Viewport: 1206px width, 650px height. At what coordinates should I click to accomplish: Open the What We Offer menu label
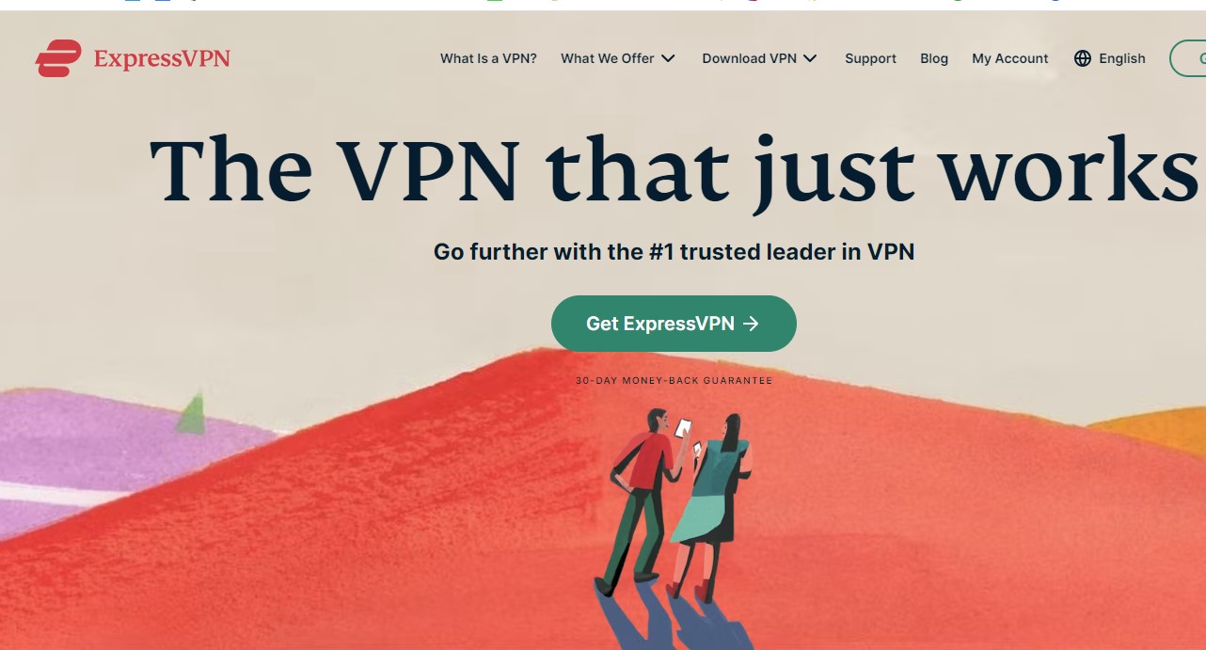608,58
